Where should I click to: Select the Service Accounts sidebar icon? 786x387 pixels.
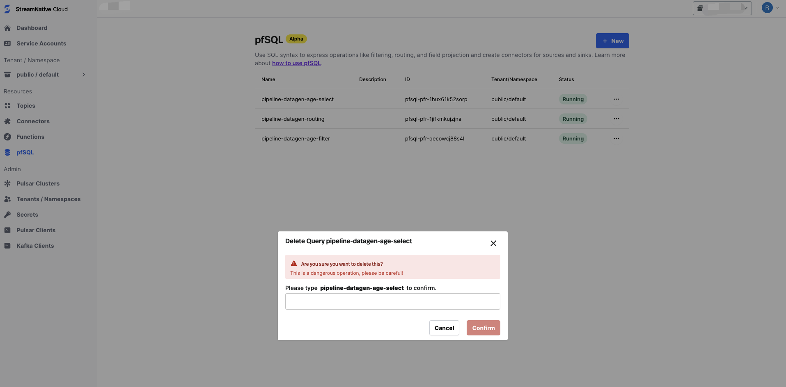[x=41, y=43]
